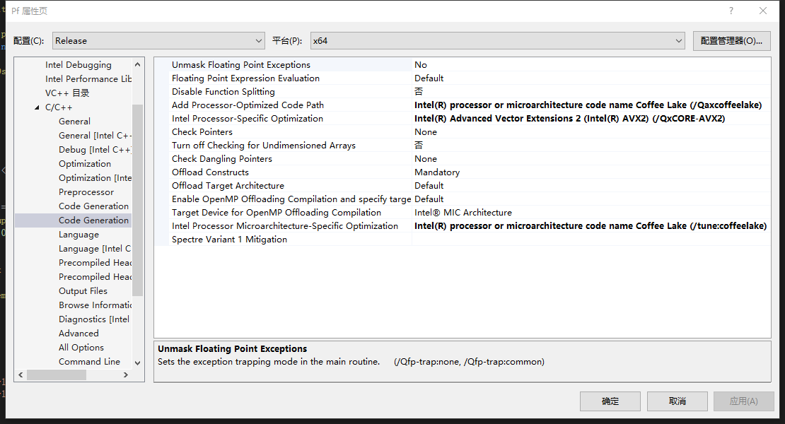
Task: Close the Pf 属性页 dialog
Action: pyautogui.click(x=763, y=11)
